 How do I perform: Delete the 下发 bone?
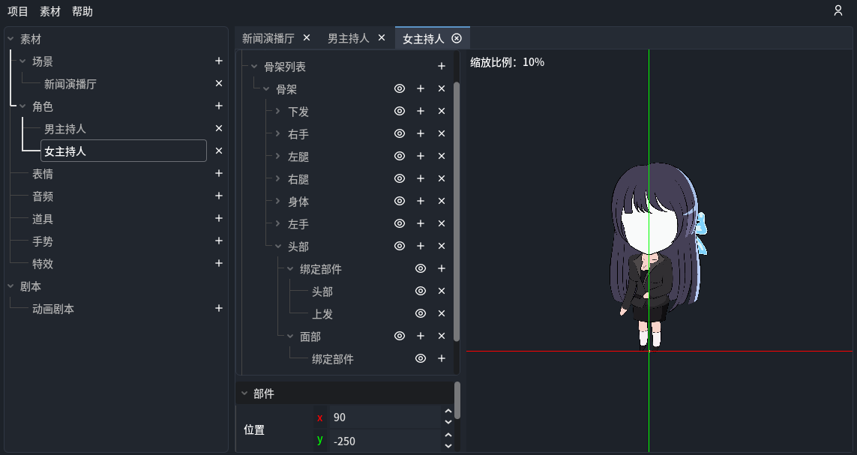point(442,111)
